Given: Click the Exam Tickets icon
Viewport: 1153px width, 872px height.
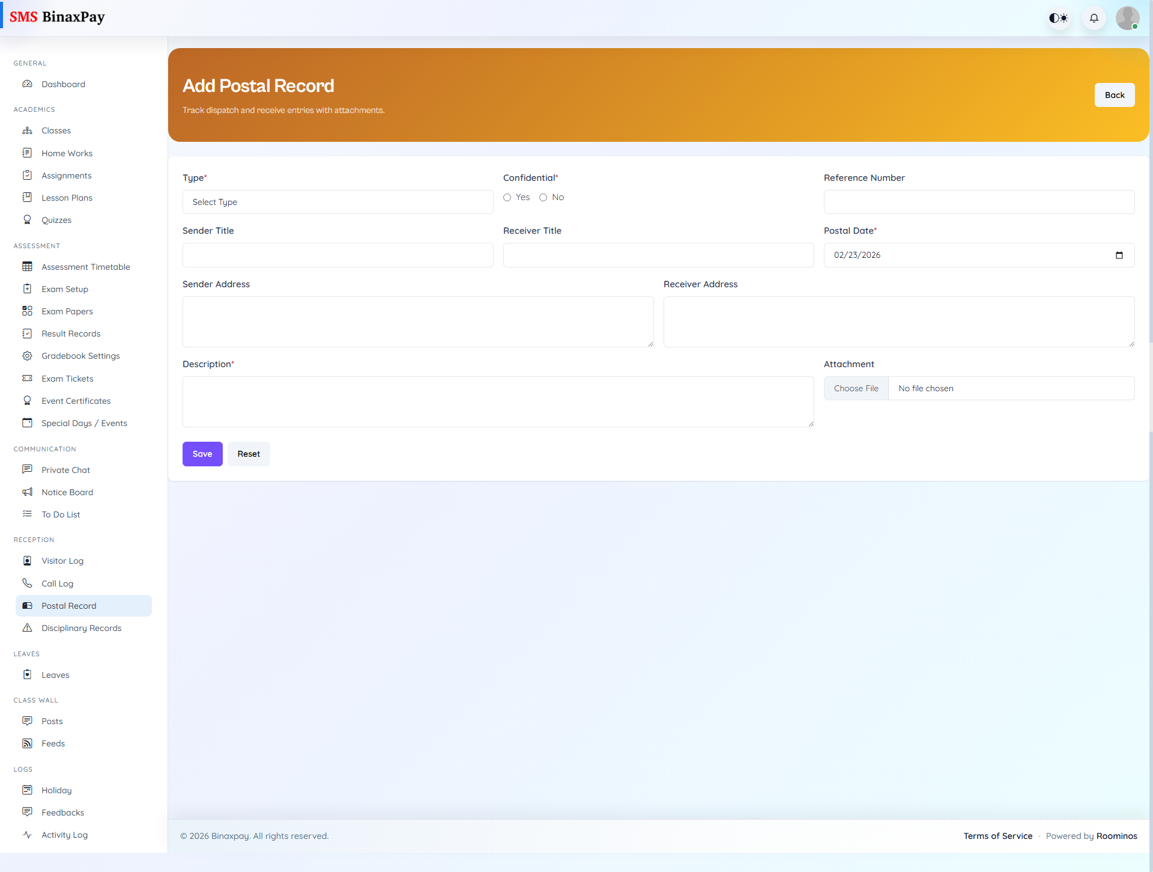Looking at the screenshot, I should click(28, 378).
